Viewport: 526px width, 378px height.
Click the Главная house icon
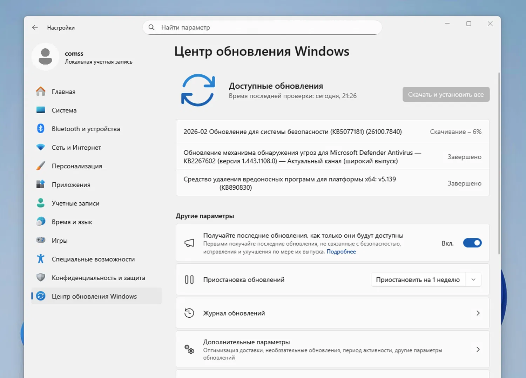(x=41, y=92)
